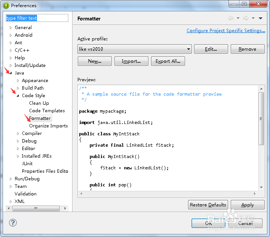Expand the Debug tree node

click(x=18, y=141)
